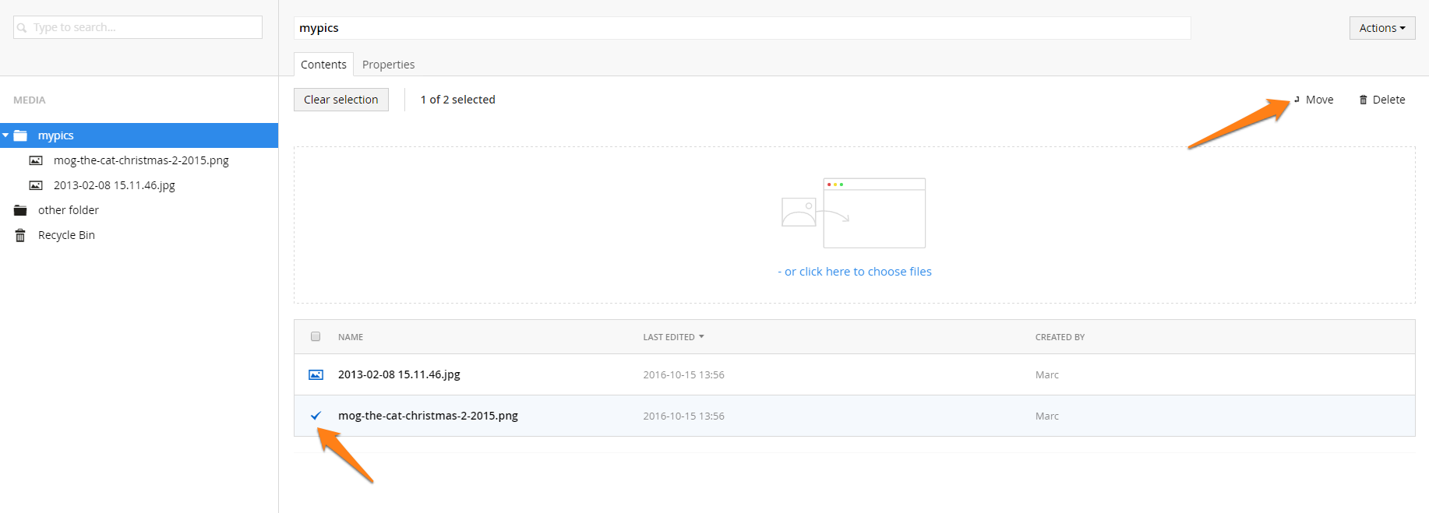Switch to the Contents tab
Screen dimensions: 1429x513
point(323,65)
